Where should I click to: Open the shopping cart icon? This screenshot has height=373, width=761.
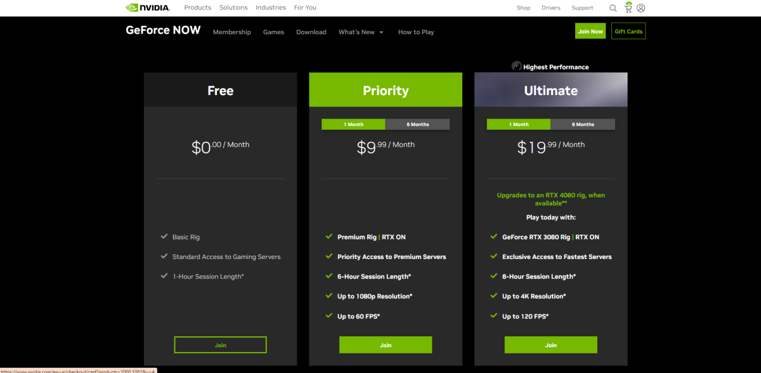[x=628, y=8]
